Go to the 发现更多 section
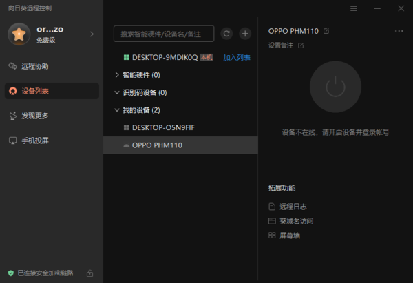 [x=34, y=116]
